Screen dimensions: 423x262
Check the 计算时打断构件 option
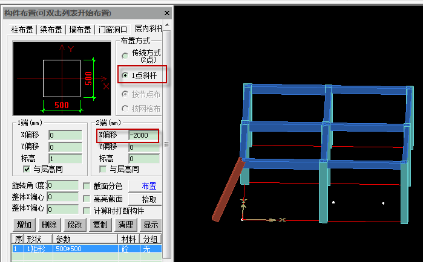[x=87, y=210]
